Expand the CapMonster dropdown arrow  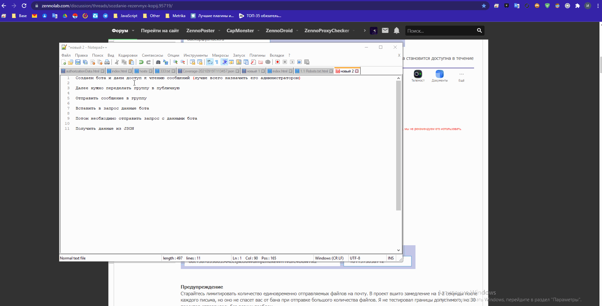click(x=258, y=31)
